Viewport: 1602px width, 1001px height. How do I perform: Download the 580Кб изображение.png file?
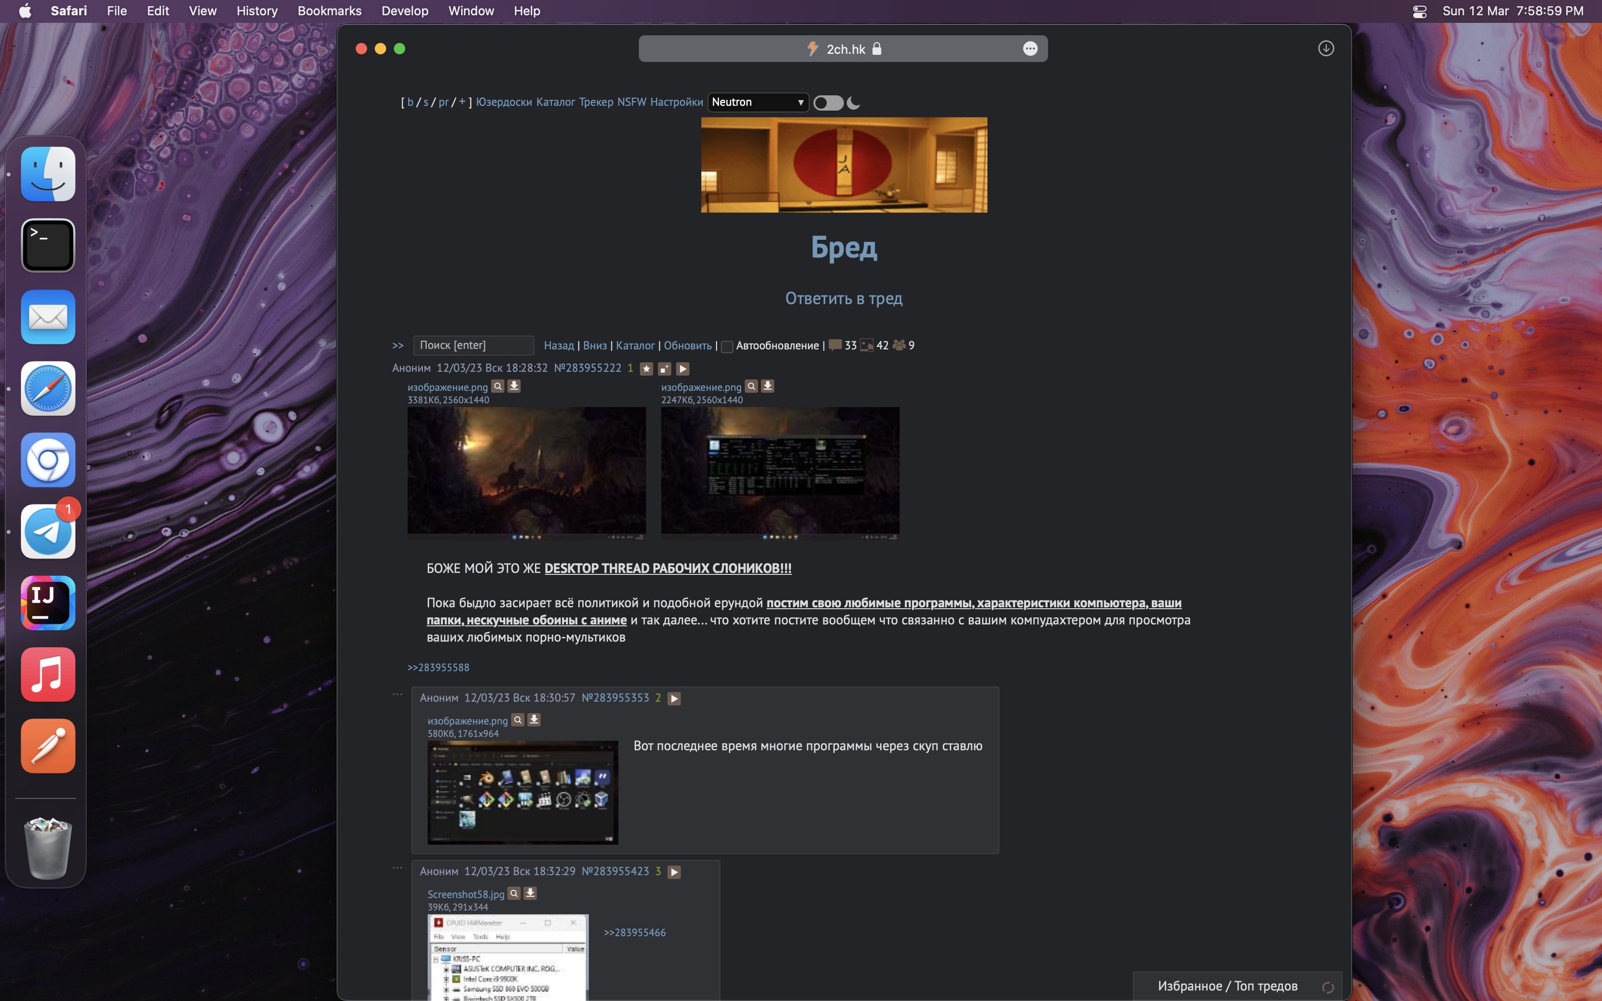(534, 720)
